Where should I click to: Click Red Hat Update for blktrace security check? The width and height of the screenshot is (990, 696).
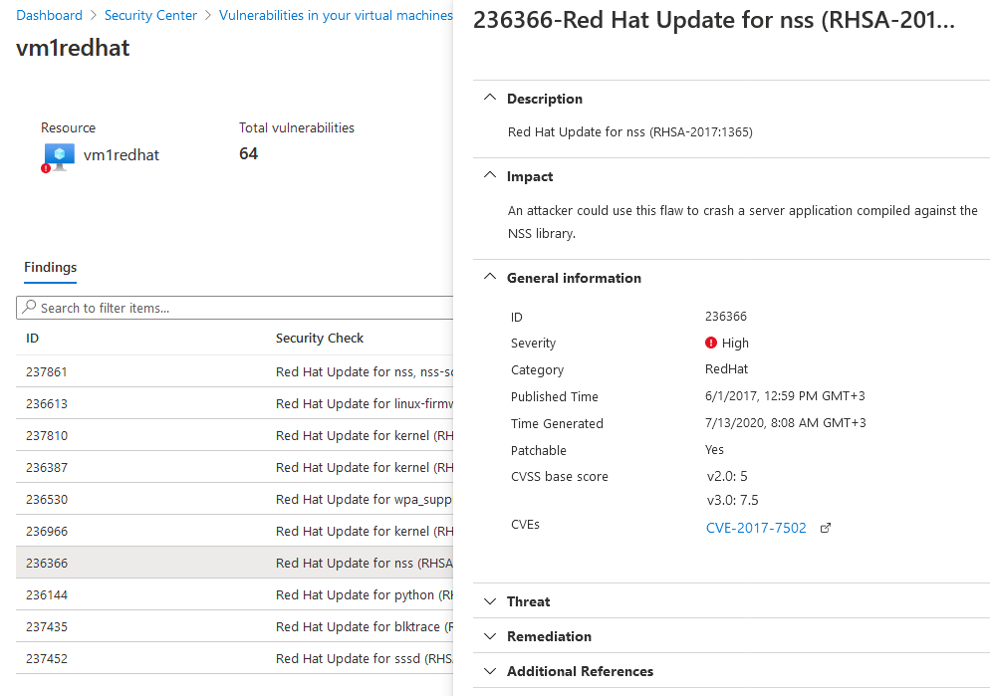click(x=365, y=626)
